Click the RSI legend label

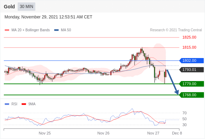(x=14, y=104)
